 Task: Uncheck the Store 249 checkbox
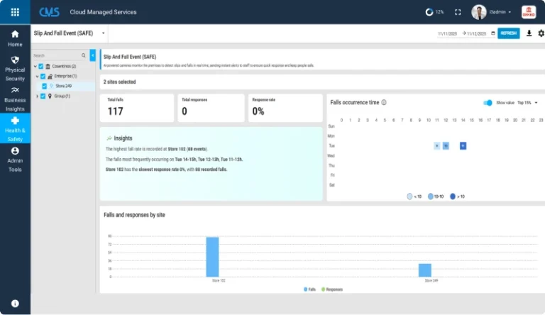pos(45,86)
